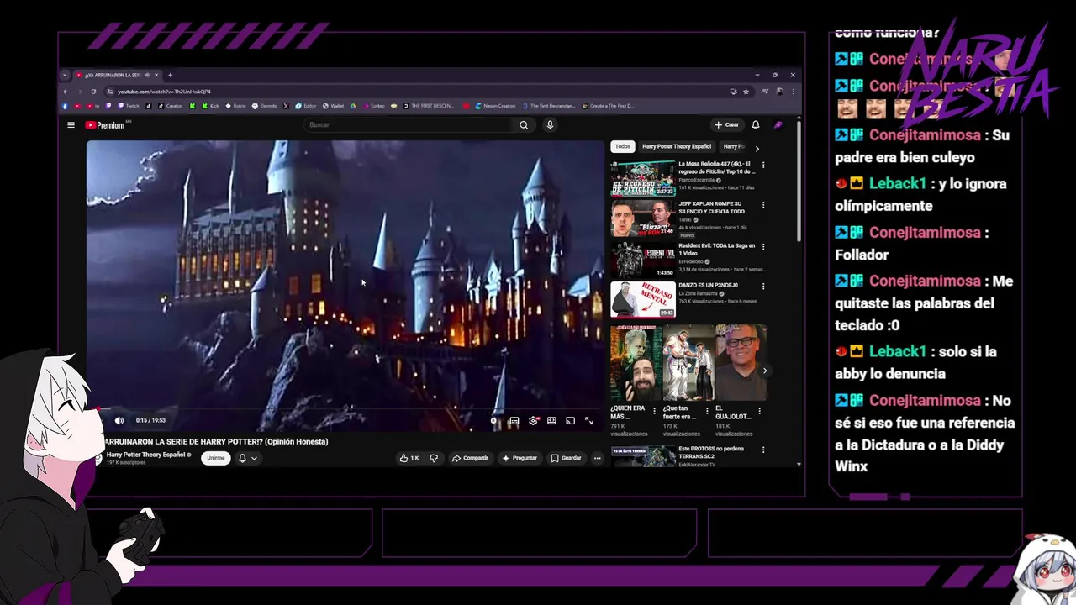Open options for Este PROTOSS video

click(x=763, y=450)
